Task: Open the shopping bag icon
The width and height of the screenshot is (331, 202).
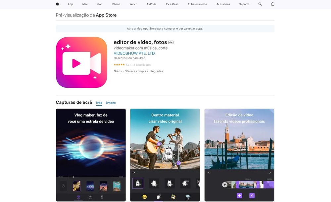Action: 273,4
